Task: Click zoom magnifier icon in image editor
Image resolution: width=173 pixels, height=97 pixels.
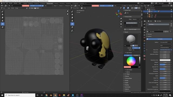Action: pos(68,11)
